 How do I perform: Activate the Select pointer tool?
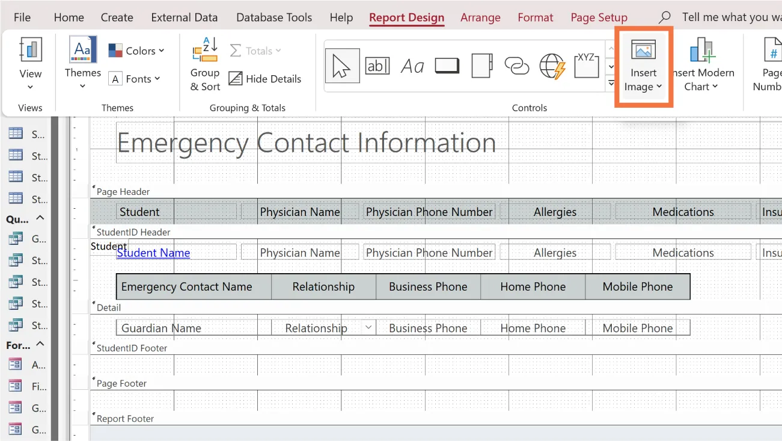coord(341,66)
